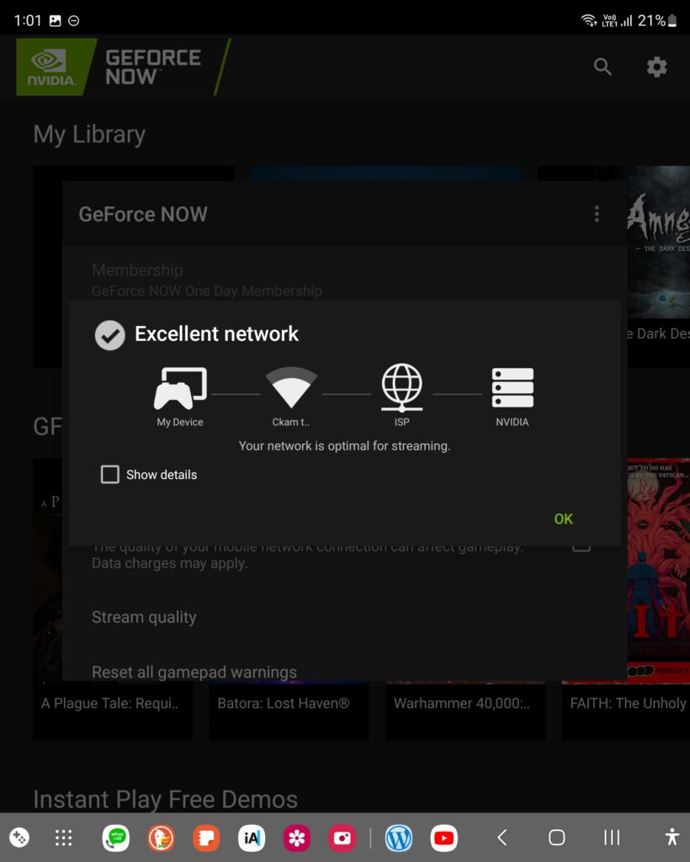Launch the WordPress app
Viewport: 690px width, 862px height.
(399, 838)
